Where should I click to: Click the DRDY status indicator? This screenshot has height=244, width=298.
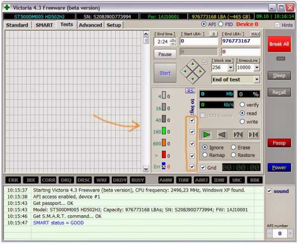point(119,180)
